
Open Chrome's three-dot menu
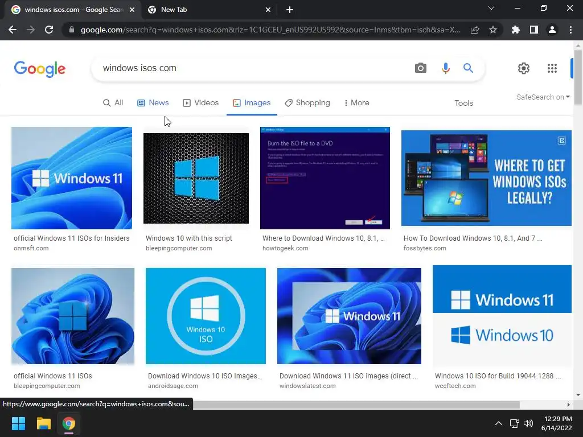coord(570,30)
